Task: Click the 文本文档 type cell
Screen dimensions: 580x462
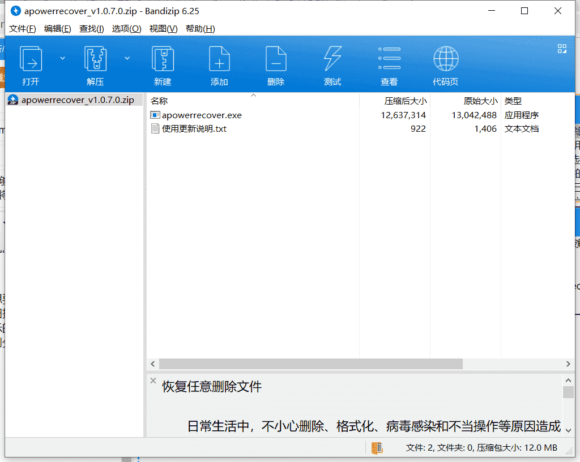Action: pos(522,129)
